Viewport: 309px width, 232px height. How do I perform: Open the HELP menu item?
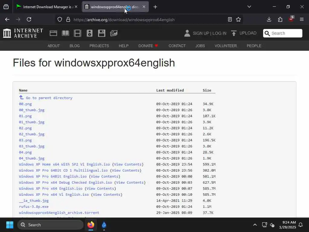[x=123, y=46]
